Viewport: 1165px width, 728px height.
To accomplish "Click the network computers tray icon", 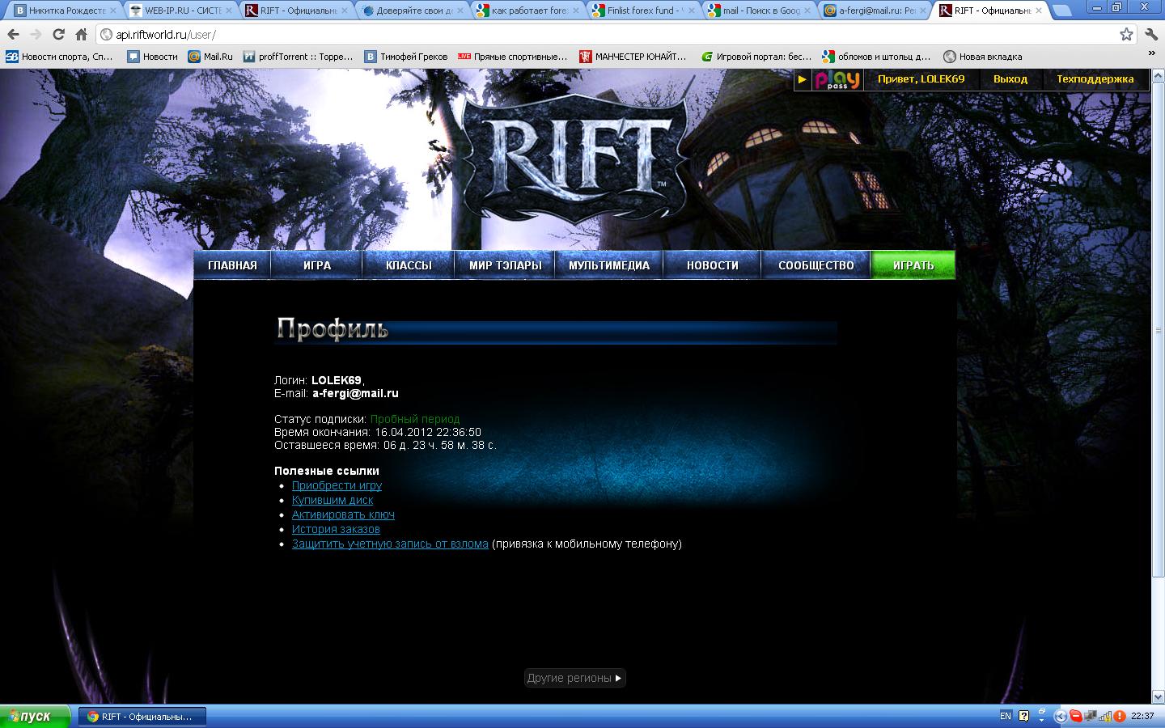I will [1091, 716].
